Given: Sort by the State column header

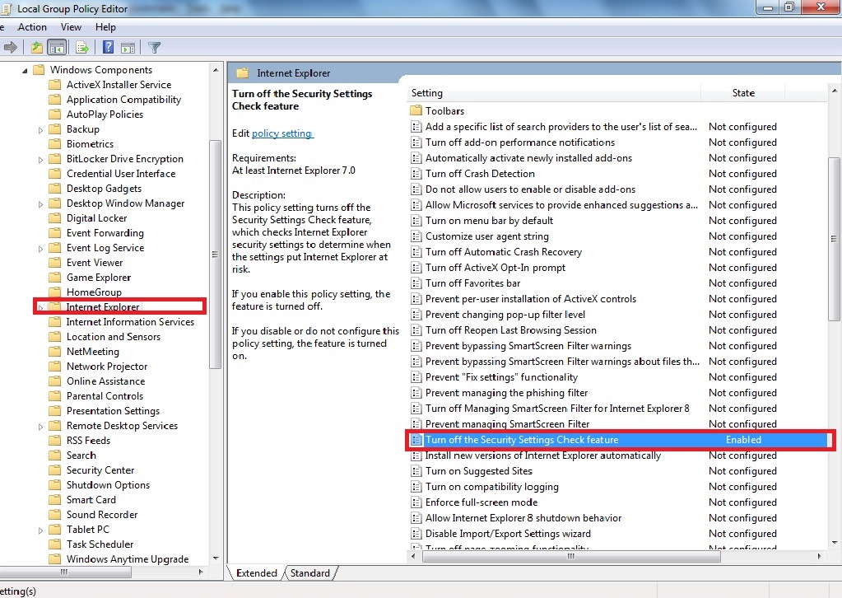Looking at the screenshot, I should [x=743, y=93].
